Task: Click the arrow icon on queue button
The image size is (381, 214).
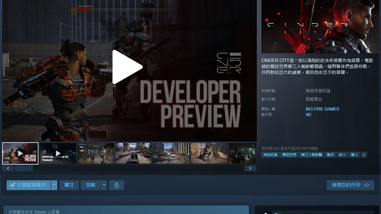Action: 366,185
